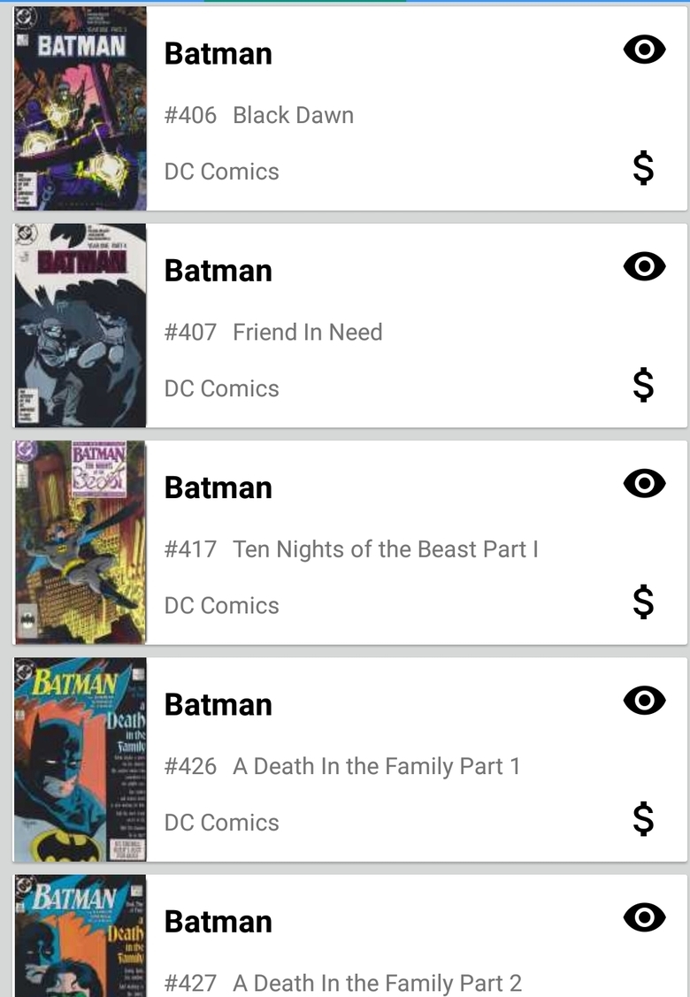Open the Batman #426 cover thumbnail

[80, 759]
